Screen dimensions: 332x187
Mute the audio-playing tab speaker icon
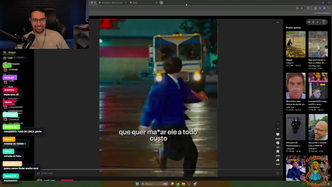pyautogui.click(x=92, y=3)
